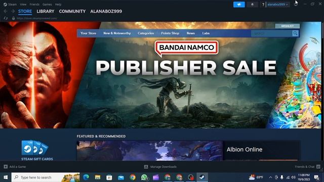Viewport: 324px width, 182px height.
Task: Expand the Categories menu
Action: click(146, 33)
